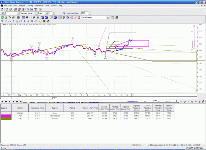
Task: Click the Highest Likely Price column header
Action: tap(90, 108)
